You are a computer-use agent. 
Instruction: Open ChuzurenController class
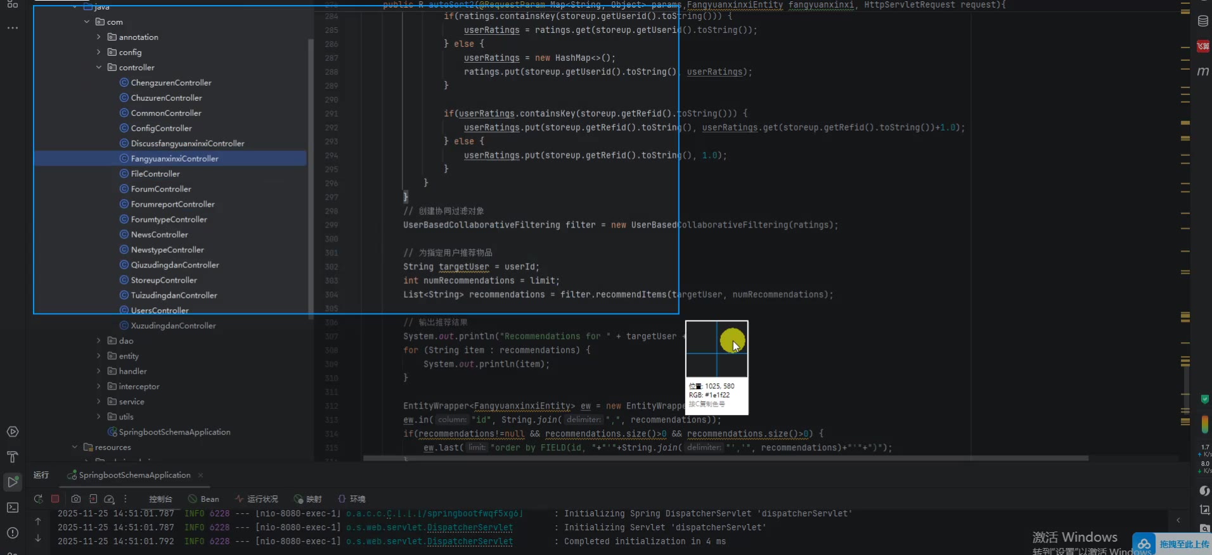pyautogui.click(x=166, y=98)
